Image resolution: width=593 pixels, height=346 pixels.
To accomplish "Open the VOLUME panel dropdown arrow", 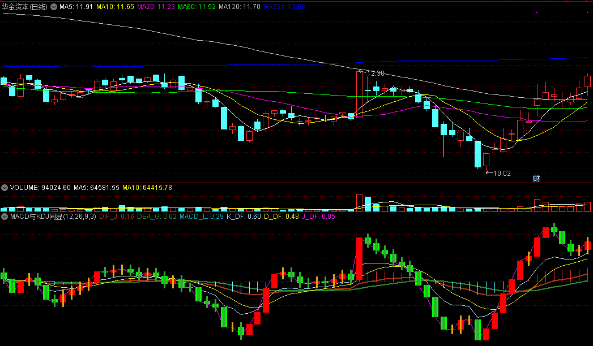I will coord(5,188).
